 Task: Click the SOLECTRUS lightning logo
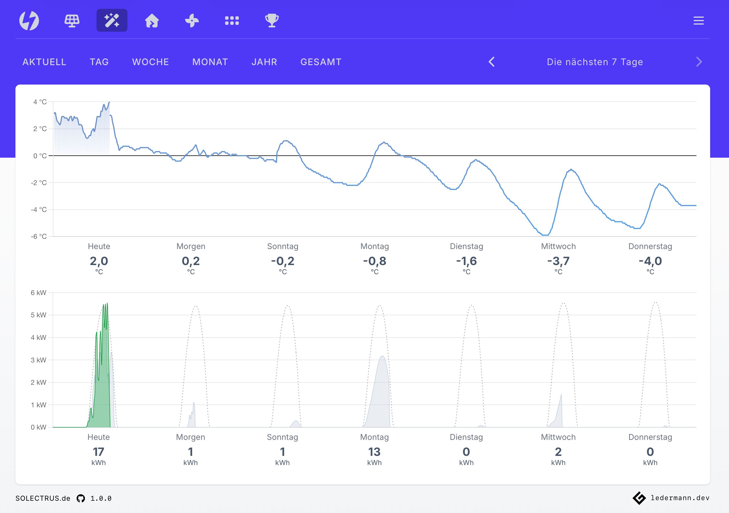[30, 20]
